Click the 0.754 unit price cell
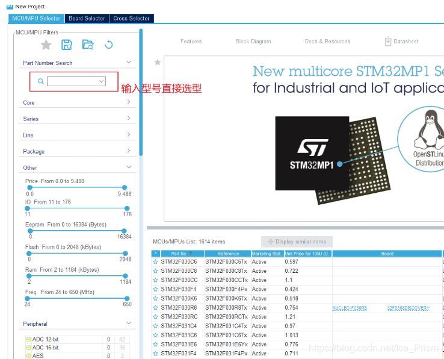The height and width of the screenshot is (359, 444). pyautogui.click(x=309, y=308)
